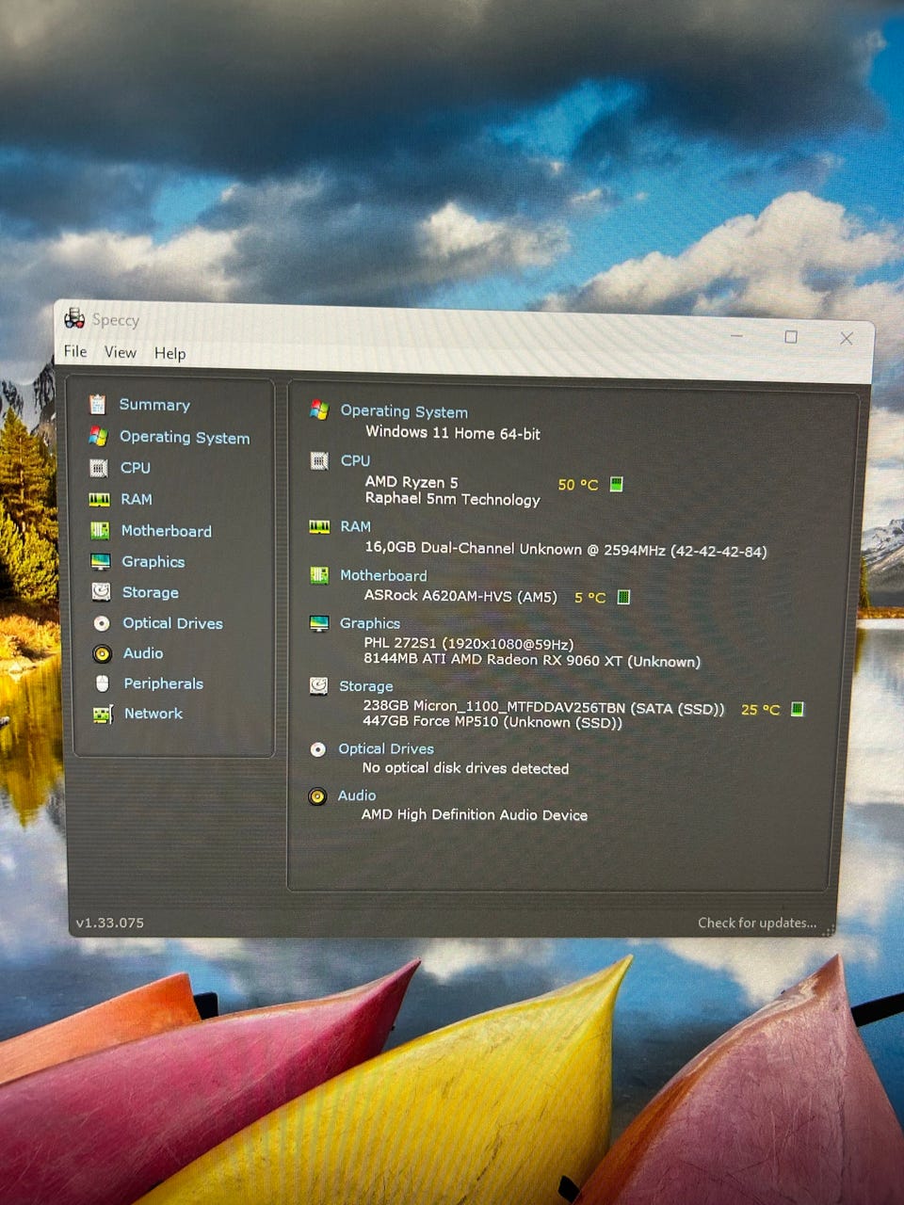Click the Audio speaker icon in summary pane
The height and width of the screenshot is (1205, 904).
point(317,796)
